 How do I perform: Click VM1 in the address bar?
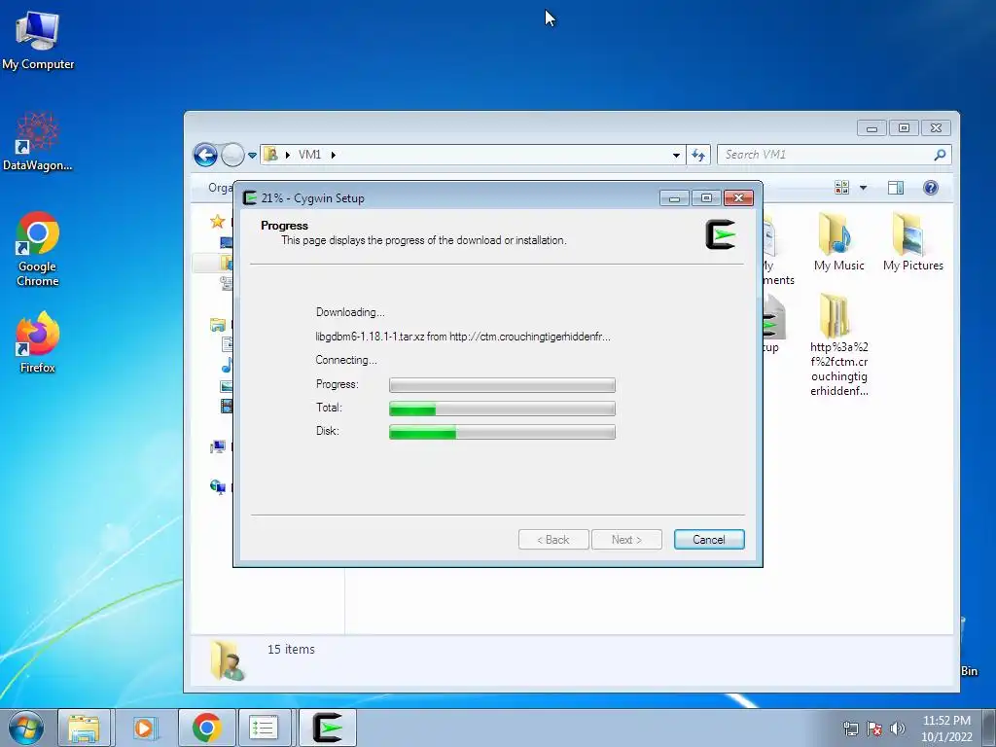click(x=309, y=155)
